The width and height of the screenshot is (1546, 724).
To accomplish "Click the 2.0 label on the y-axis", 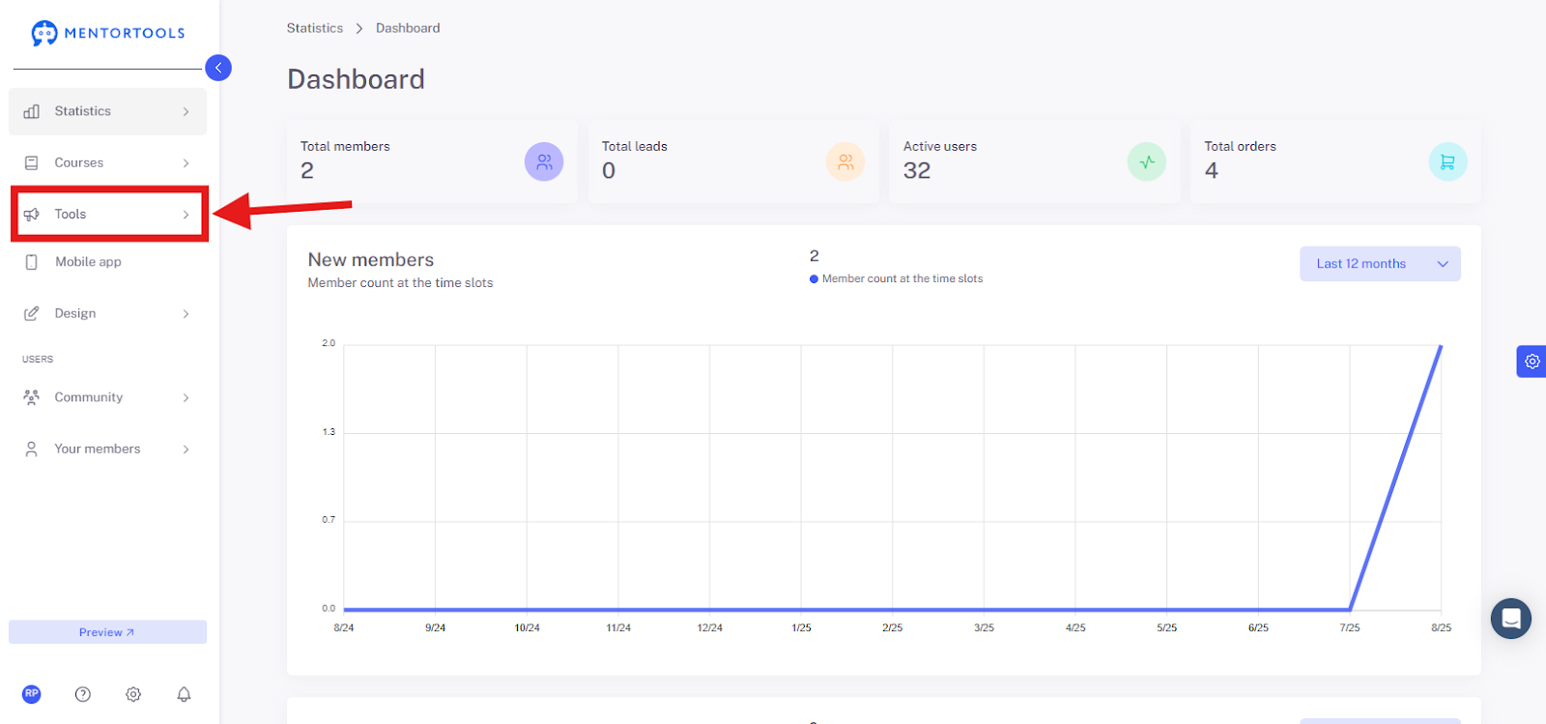I will tap(329, 343).
